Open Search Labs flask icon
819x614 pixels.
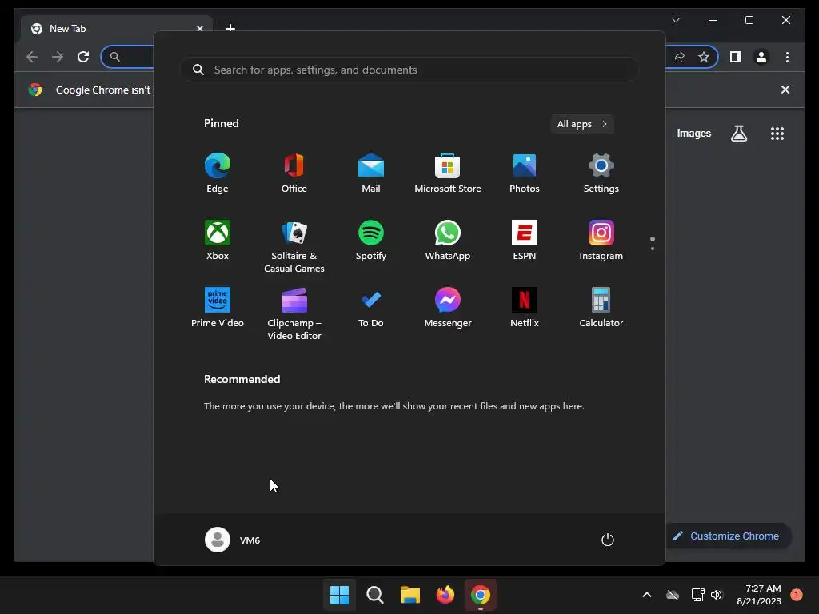point(738,134)
